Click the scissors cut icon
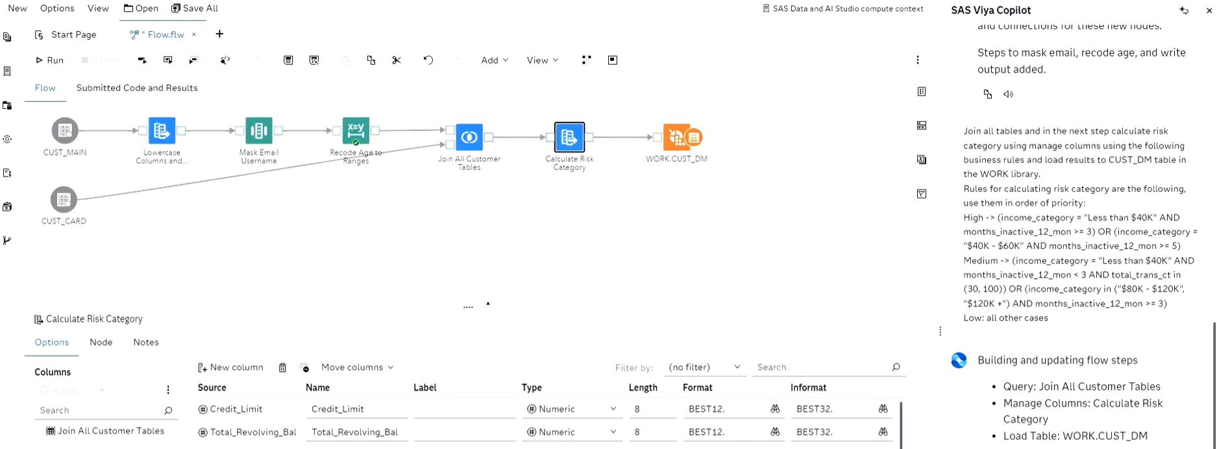Image resolution: width=1217 pixels, height=449 pixels. tap(397, 60)
